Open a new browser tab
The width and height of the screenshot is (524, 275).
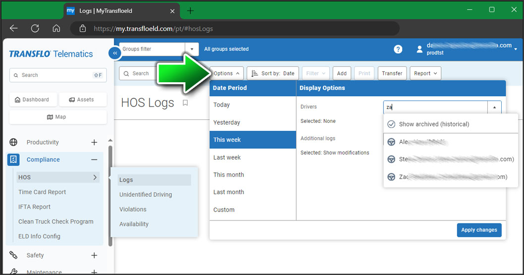190,11
